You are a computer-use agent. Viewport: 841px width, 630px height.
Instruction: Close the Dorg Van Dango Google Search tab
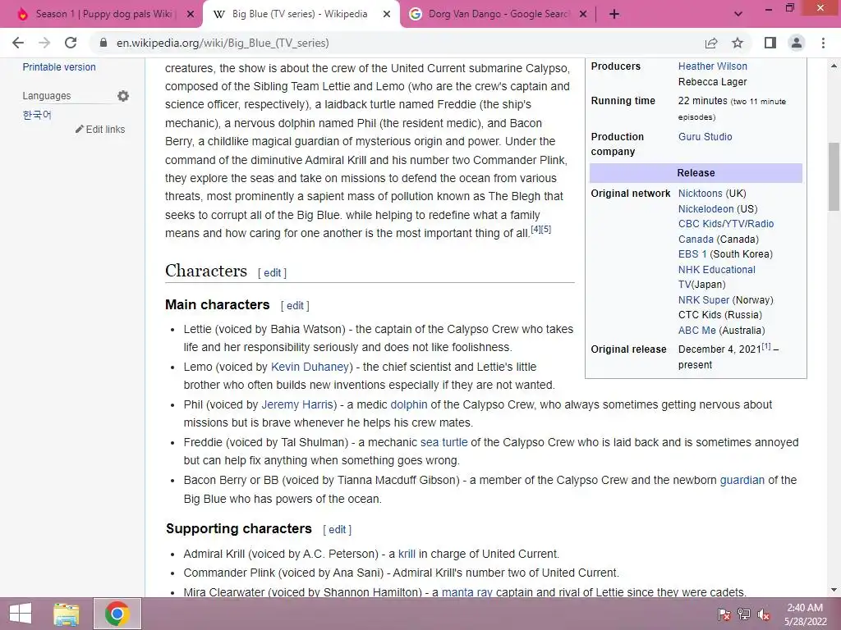(584, 14)
